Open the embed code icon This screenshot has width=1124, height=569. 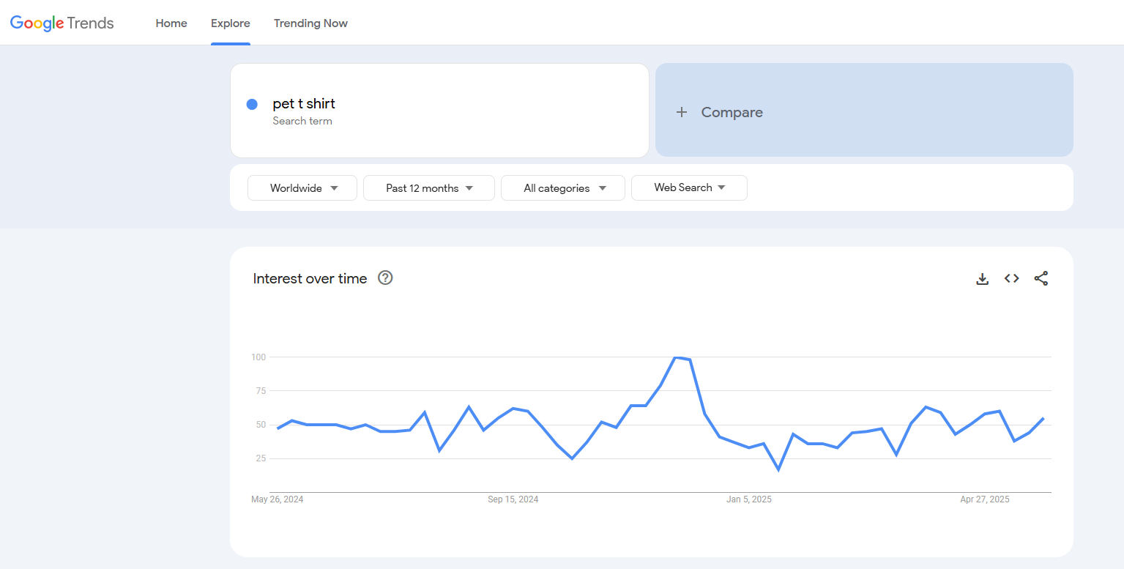click(1012, 278)
